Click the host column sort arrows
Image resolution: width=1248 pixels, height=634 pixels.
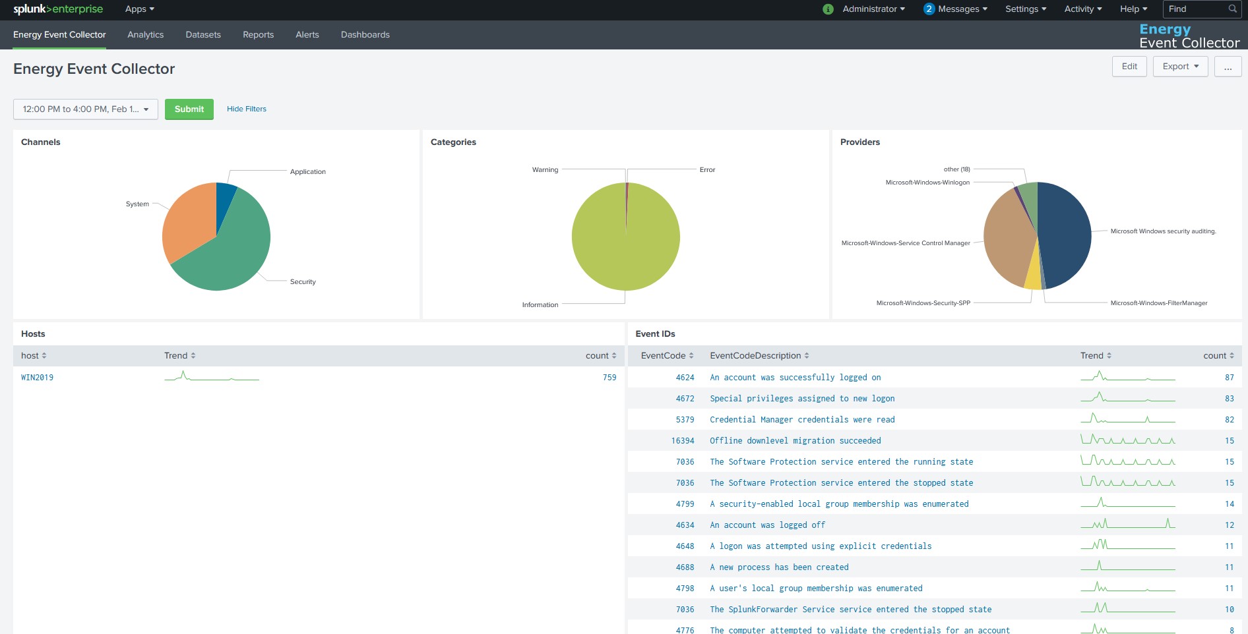click(44, 356)
